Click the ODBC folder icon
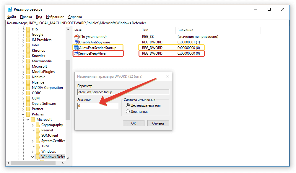 (28, 93)
